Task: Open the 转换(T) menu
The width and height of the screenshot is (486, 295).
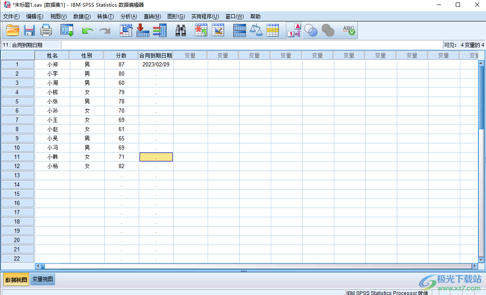Action: coord(106,16)
